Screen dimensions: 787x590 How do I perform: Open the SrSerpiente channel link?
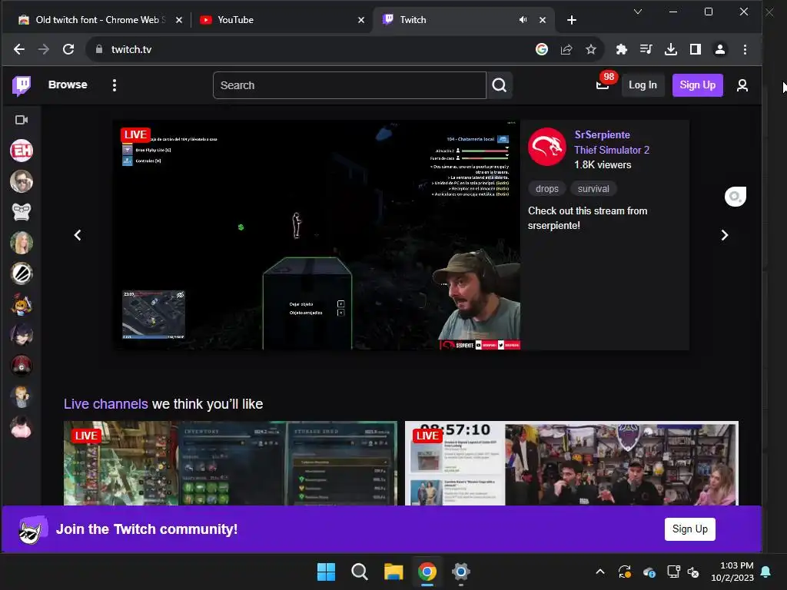pyautogui.click(x=602, y=134)
